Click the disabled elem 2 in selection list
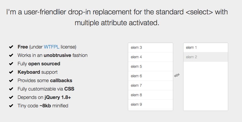This screenshot has height=122, width=242. point(206,57)
